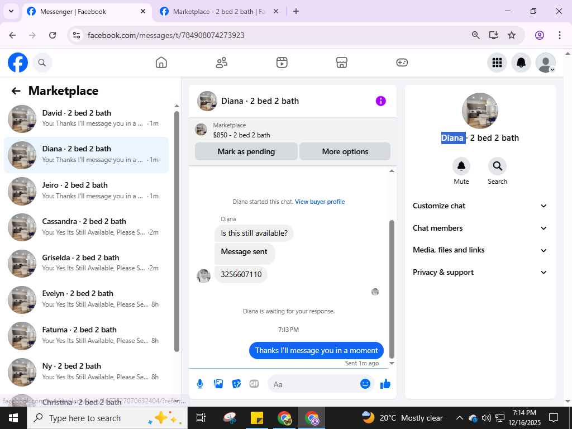Screen dimensions: 572x429
Task: Open the Chrome three-dot menu
Action: [x=560, y=35]
